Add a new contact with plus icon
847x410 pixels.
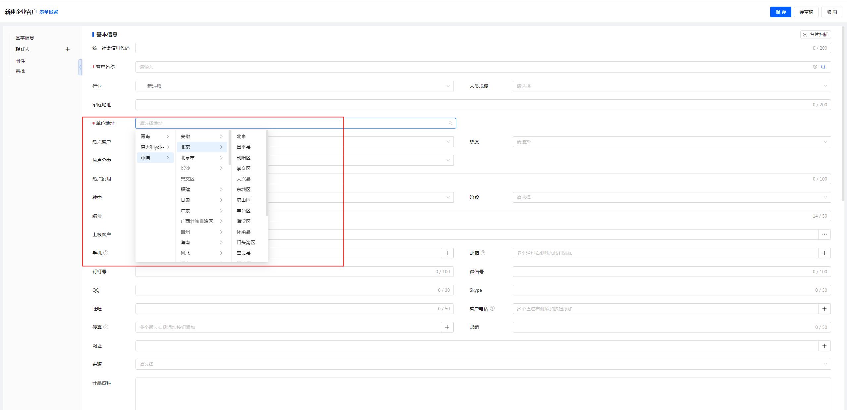click(x=68, y=49)
